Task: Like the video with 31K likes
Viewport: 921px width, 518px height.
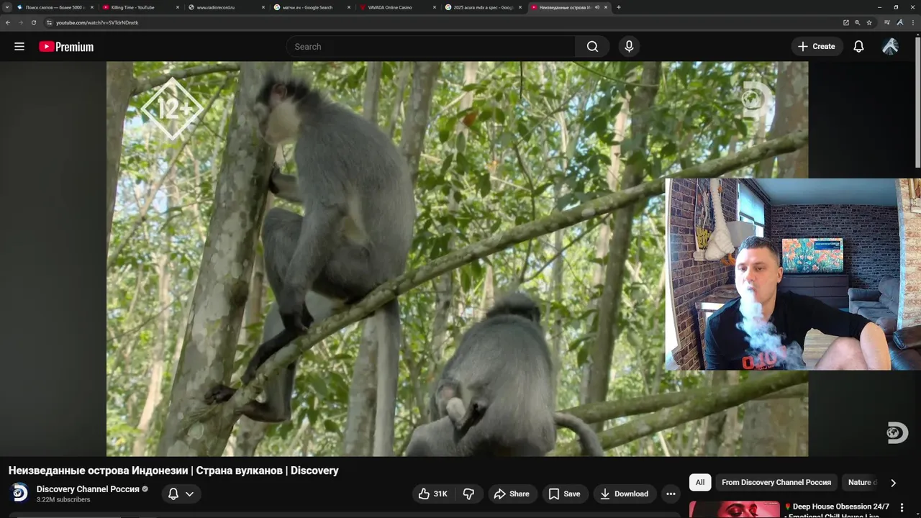Action: click(432, 494)
